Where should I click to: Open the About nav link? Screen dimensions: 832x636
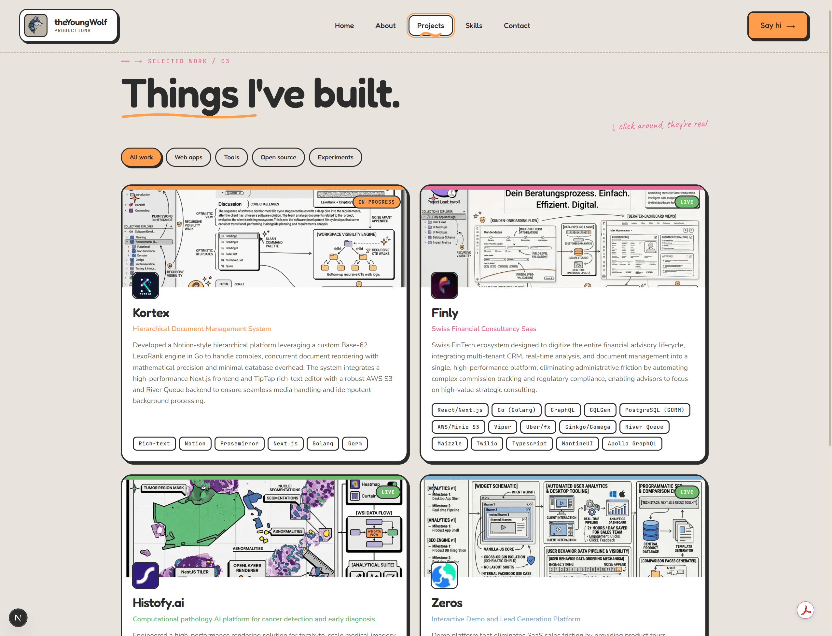[x=385, y=25]
